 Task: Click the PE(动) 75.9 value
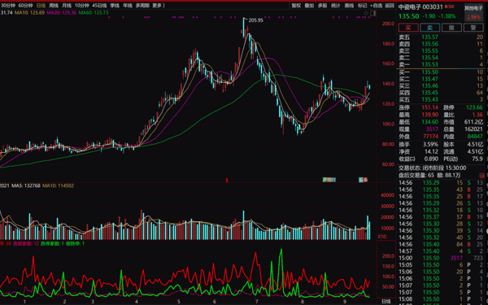pyautogui.click(x=477, y=159)
